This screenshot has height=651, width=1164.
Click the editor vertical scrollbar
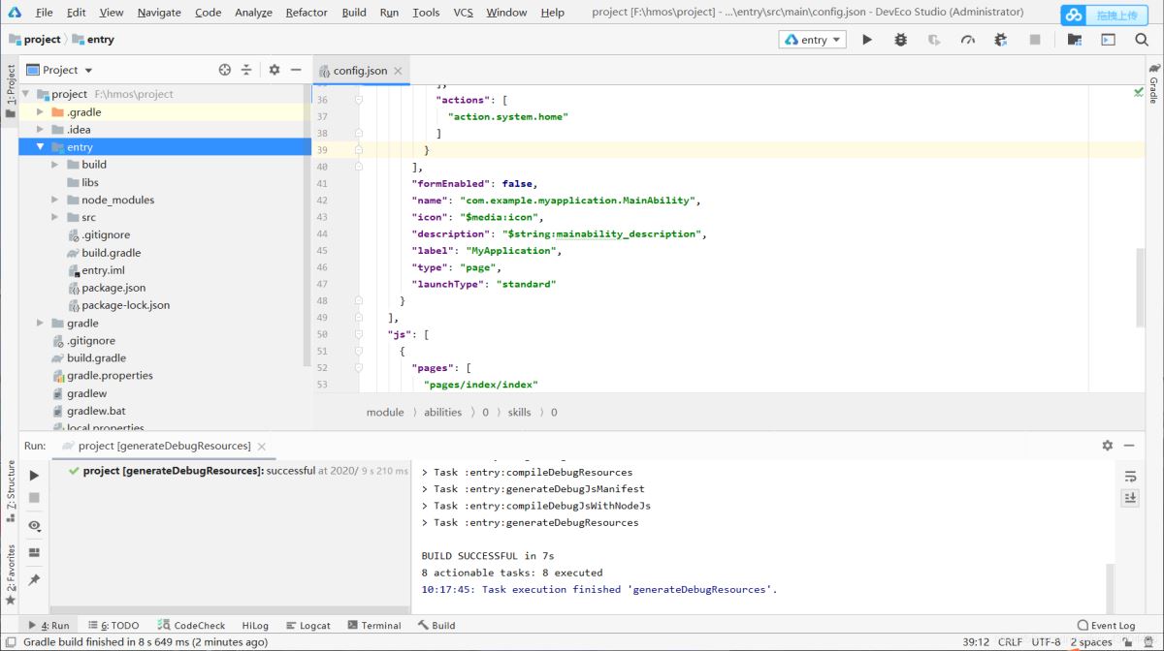1140,288
